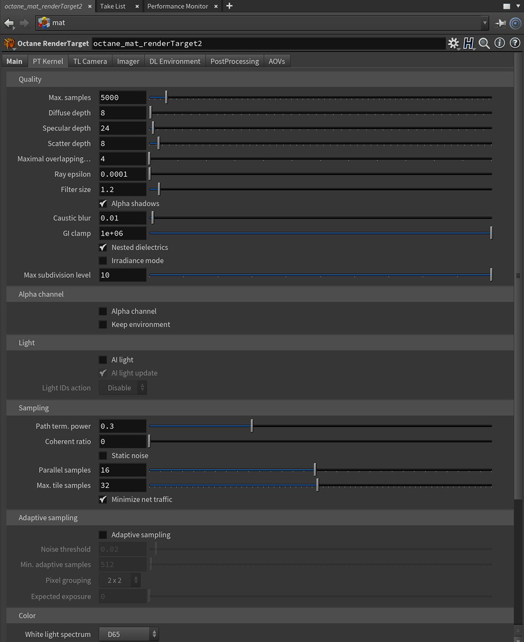Image resolution: width=524 pixels, height=642 pixels.
Task: Enable the Adaptive sampling checkbox
Action: pyautogui.click(x=103, y=535)
